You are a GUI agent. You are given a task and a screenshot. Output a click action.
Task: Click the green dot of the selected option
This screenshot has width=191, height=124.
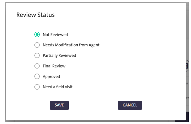click(x=37, y=34)
